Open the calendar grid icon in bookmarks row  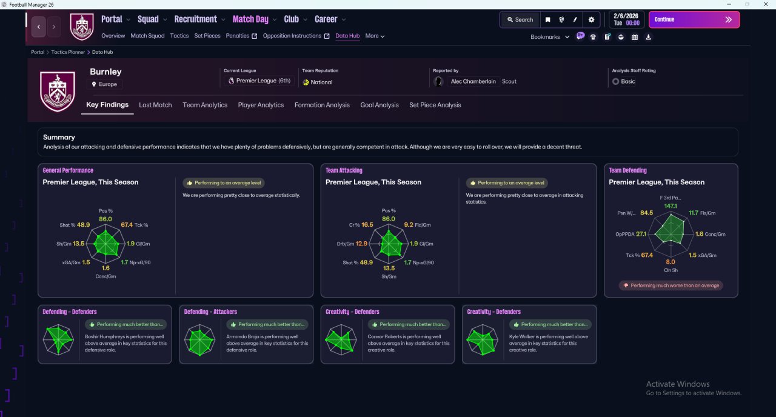coord(635,37)
